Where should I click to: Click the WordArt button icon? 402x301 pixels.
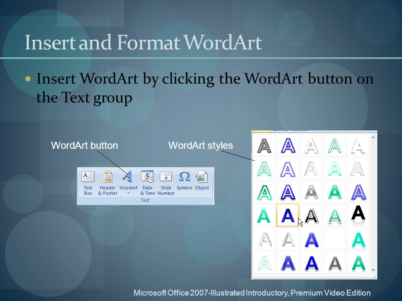(x=127, y=176)
